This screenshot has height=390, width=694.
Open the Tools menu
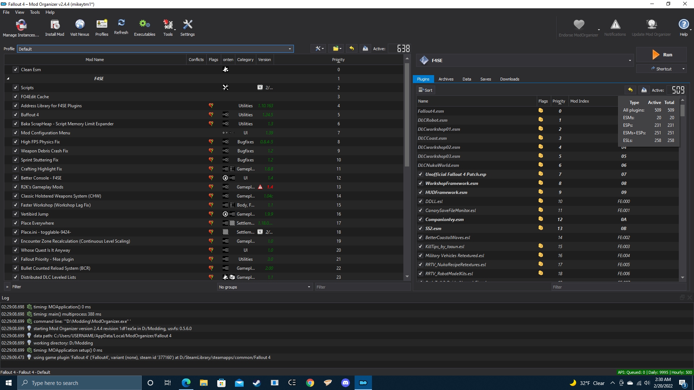[x=35, y=12]
